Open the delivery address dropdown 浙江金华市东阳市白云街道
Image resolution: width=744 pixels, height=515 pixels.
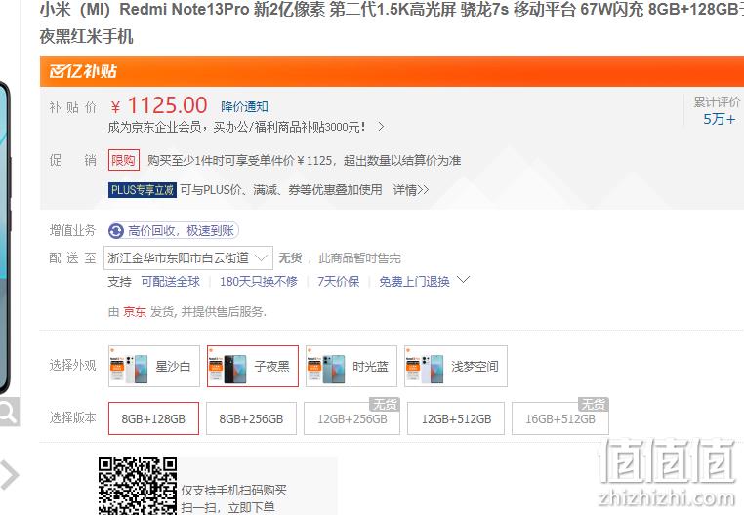(188, 257)
